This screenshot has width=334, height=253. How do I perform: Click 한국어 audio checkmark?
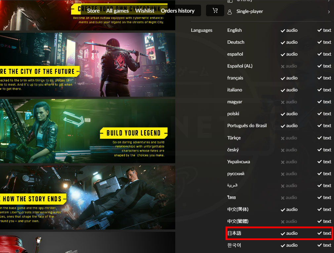coord(283,246)
